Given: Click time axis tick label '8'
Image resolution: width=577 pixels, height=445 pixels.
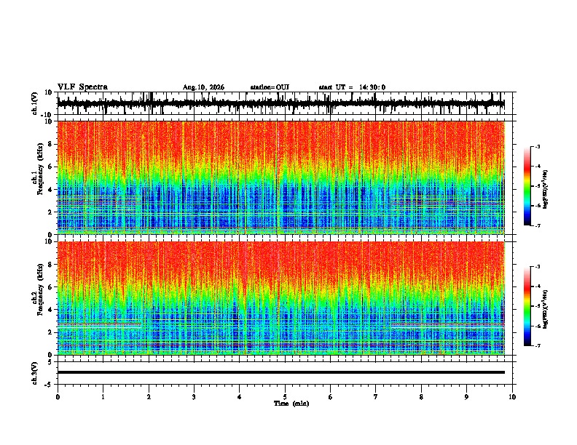Looking at the screenshot, I should click(x=421, y=397).
